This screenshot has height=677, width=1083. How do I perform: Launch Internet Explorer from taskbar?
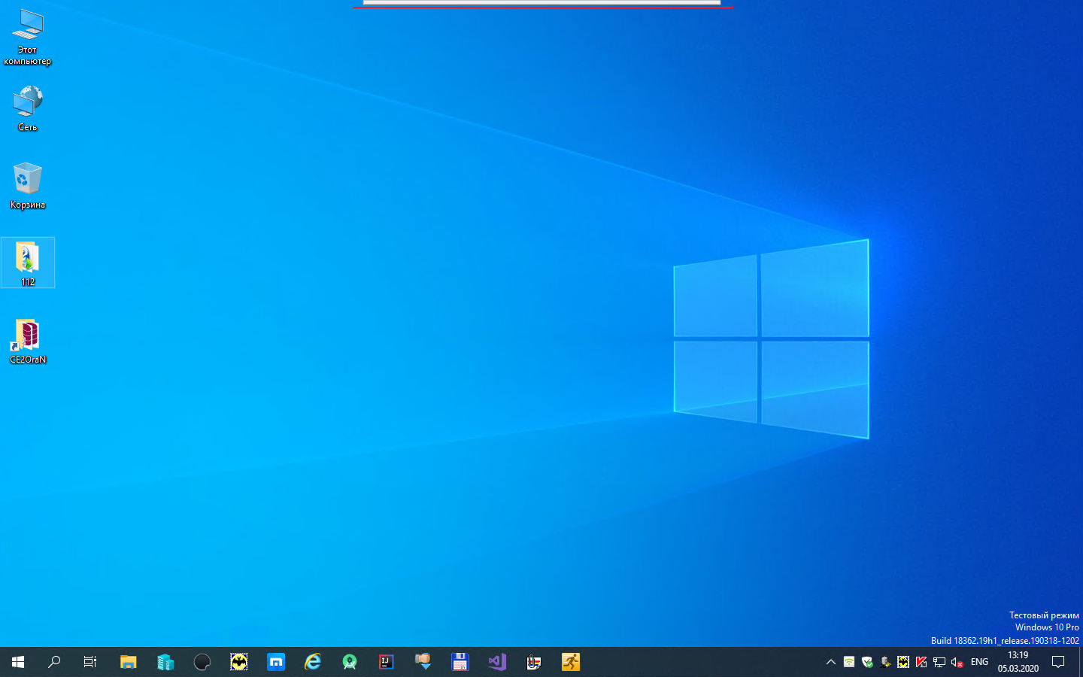click(313, 662)
